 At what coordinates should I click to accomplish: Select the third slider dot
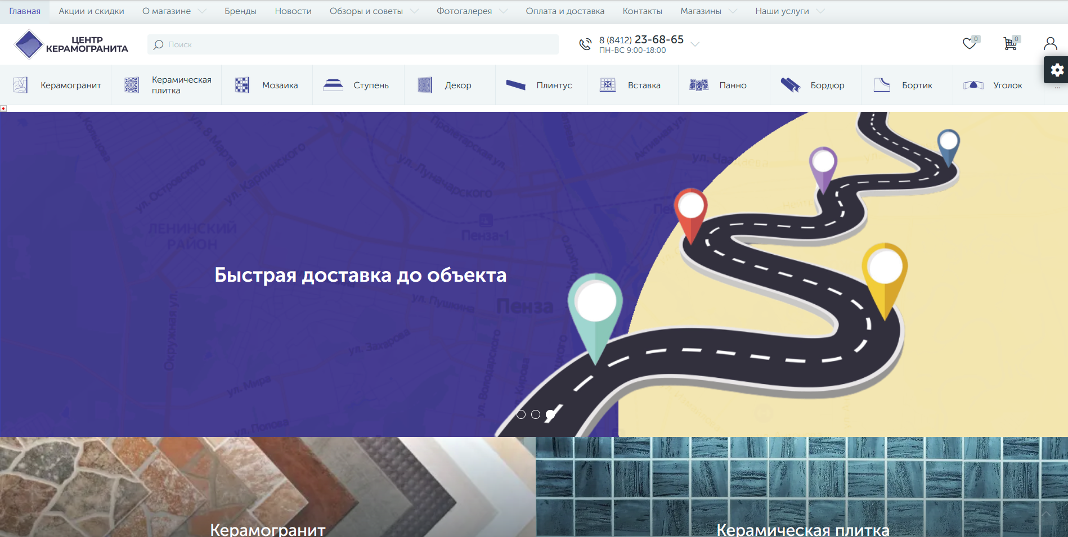[550, 414]
